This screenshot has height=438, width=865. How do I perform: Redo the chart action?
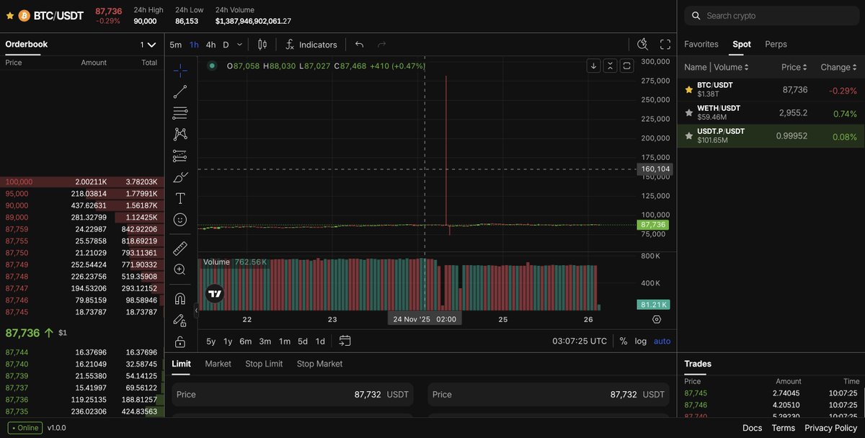pyautogui.click(x=381, y=45)
